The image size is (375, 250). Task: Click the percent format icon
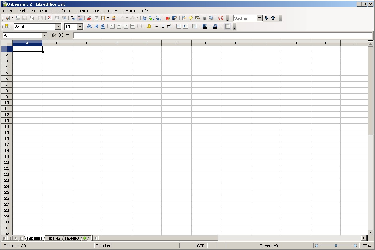click(x=155, y=26)
